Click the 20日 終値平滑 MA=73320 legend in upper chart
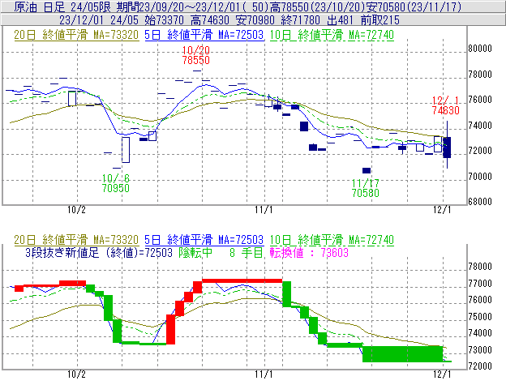 click(x=76, y=35)
